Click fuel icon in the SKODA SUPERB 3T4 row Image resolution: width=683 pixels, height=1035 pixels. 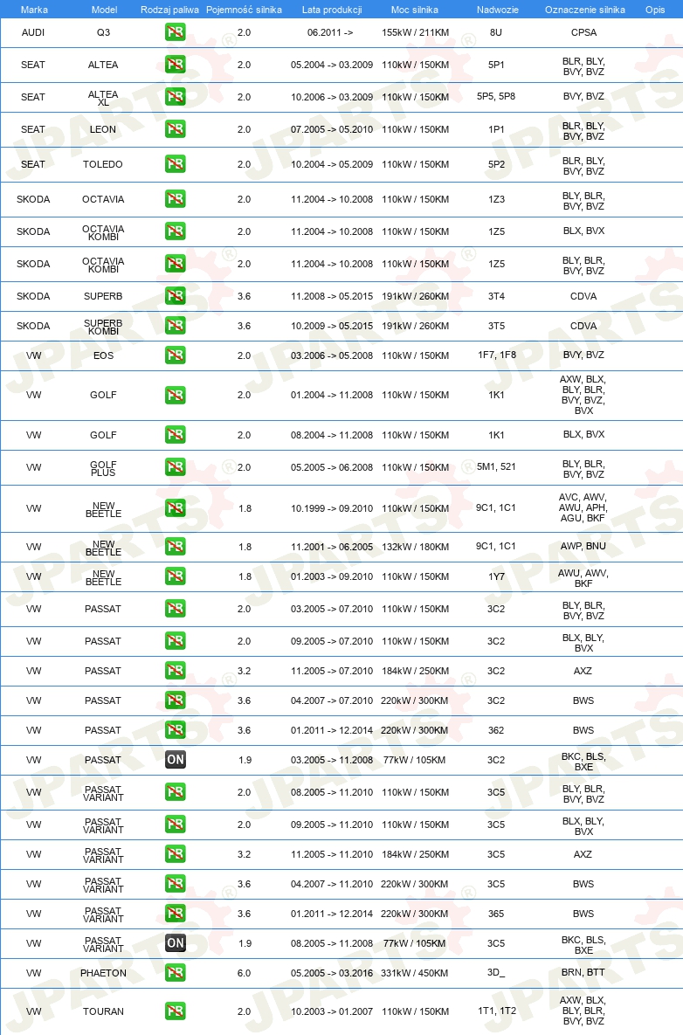tap(175, 296)
